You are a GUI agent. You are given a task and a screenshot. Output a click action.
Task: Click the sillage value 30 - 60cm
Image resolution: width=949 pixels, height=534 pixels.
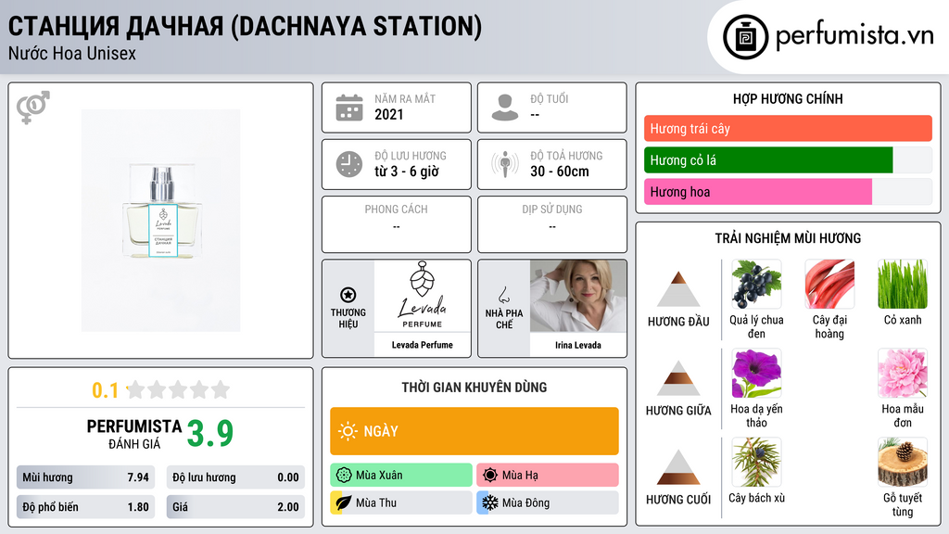pyautogui.click(x=559, y=172)
